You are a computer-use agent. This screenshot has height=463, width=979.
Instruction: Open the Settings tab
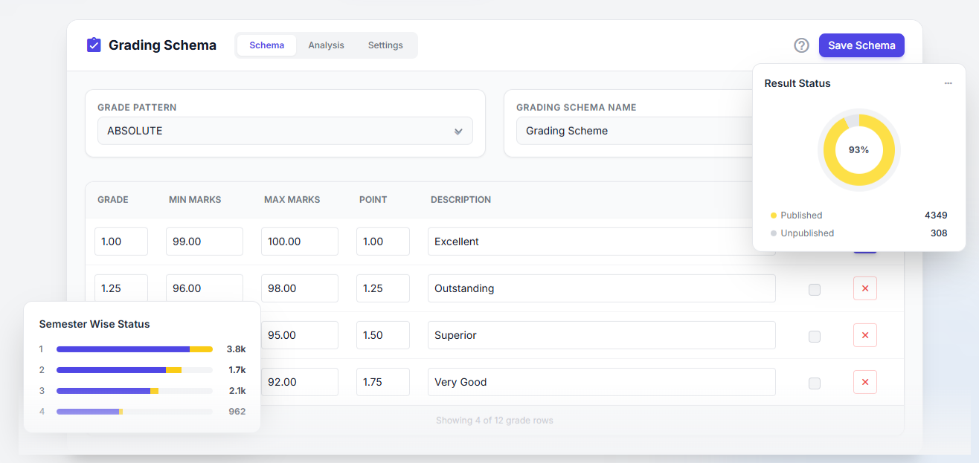[x=385, y=45]
